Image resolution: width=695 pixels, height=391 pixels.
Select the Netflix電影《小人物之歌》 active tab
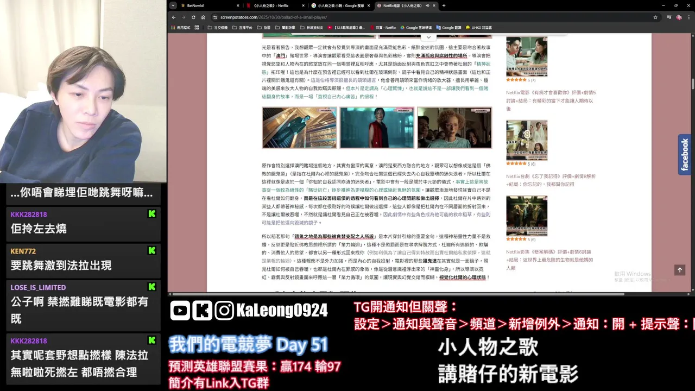click(x=406, y=5)
